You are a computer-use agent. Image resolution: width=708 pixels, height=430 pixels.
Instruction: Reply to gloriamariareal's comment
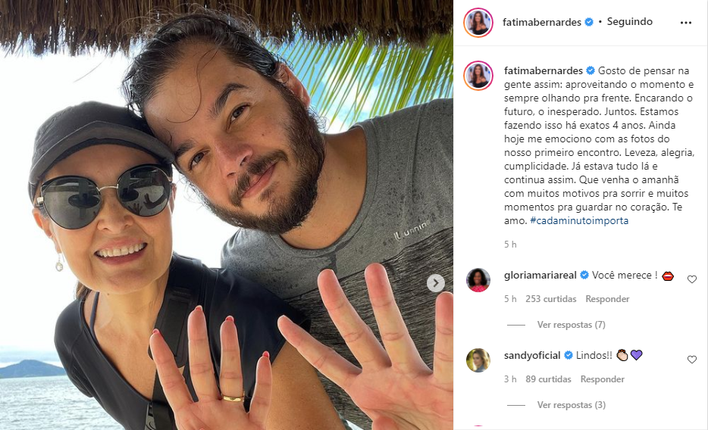coord(607,299)
